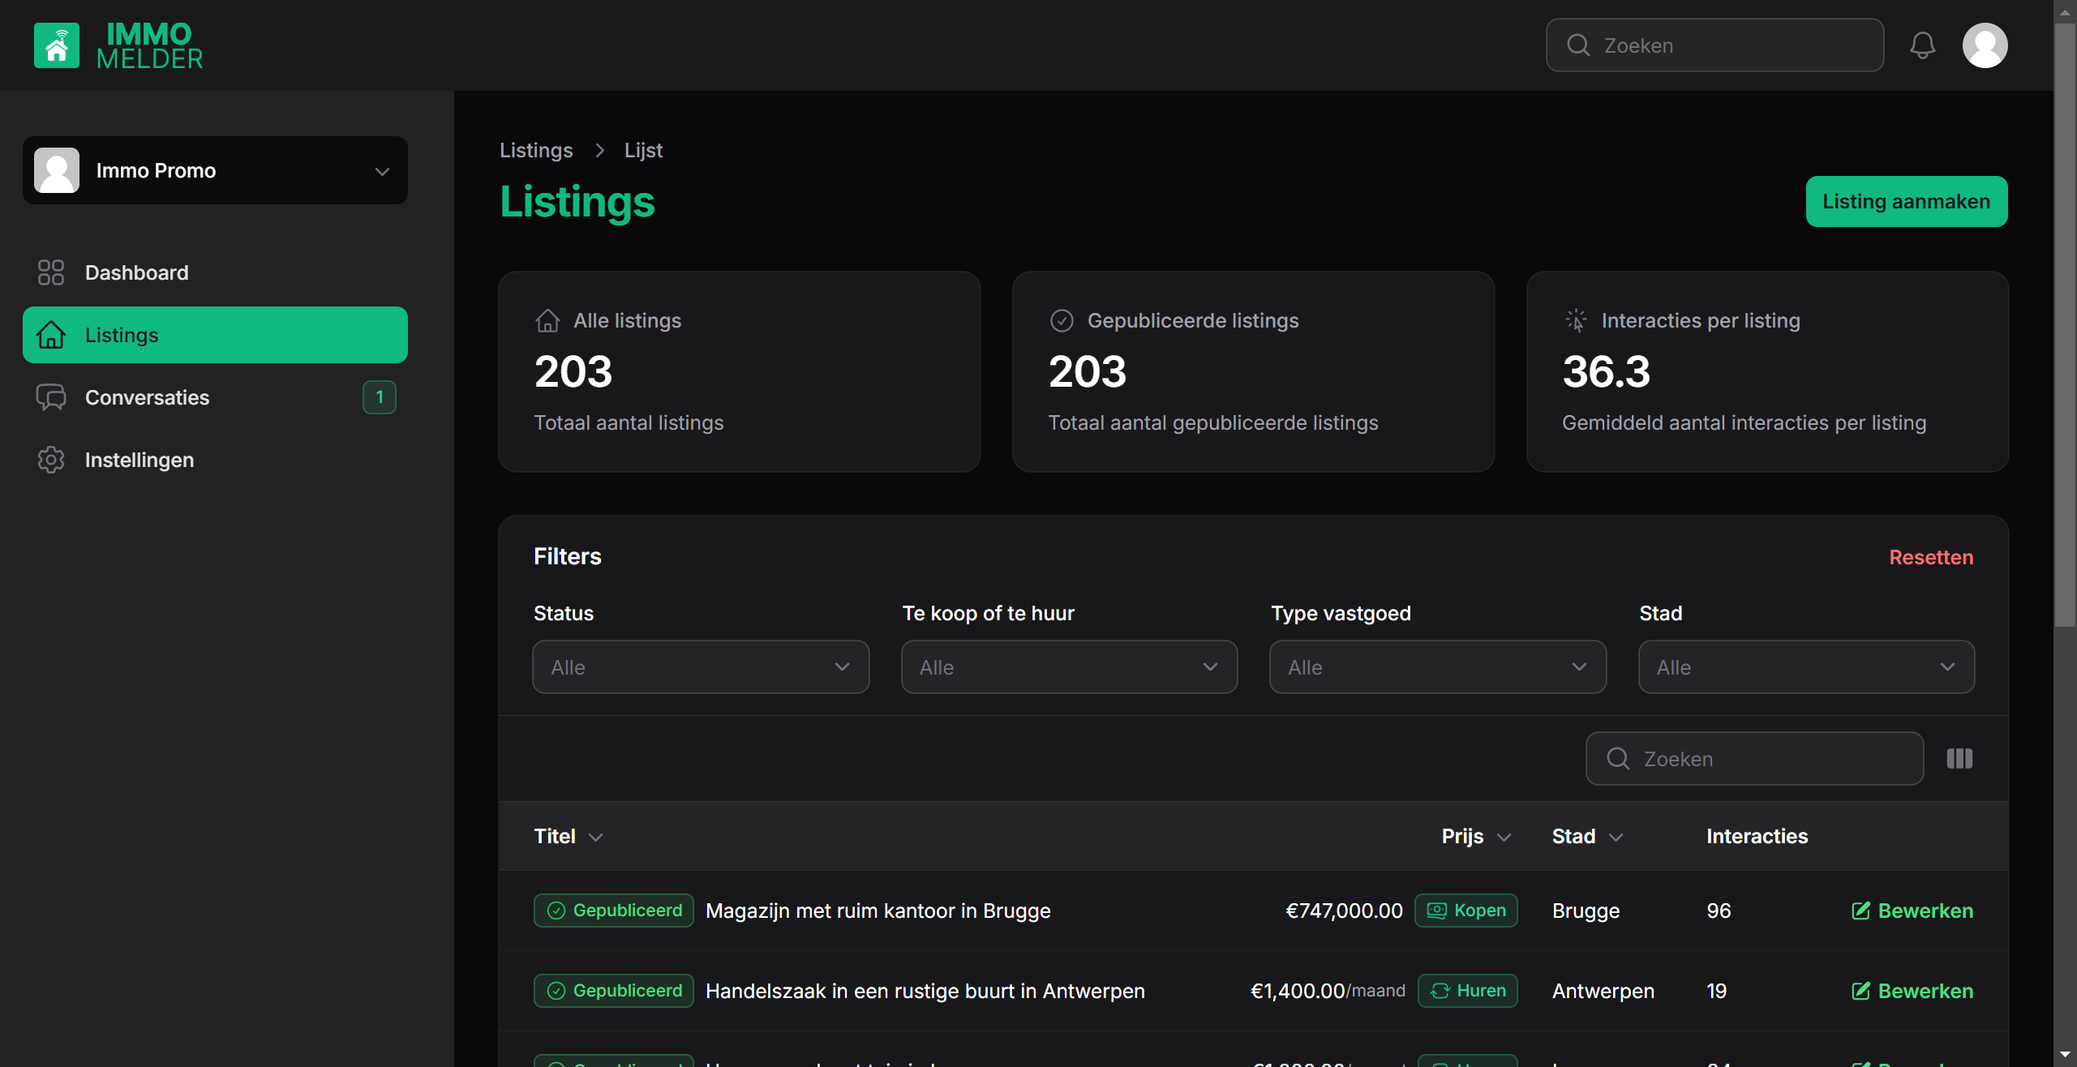Open the user profile avatar
The width and height of the screenshot is (2077, 1067).
pyautogui.click(x=1985, y=45)
